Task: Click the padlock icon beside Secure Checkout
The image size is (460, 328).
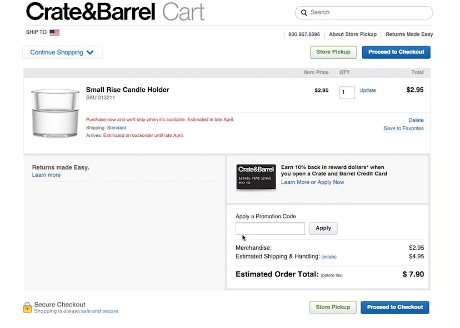Action: pyautogui.click(x=26, y=308)
